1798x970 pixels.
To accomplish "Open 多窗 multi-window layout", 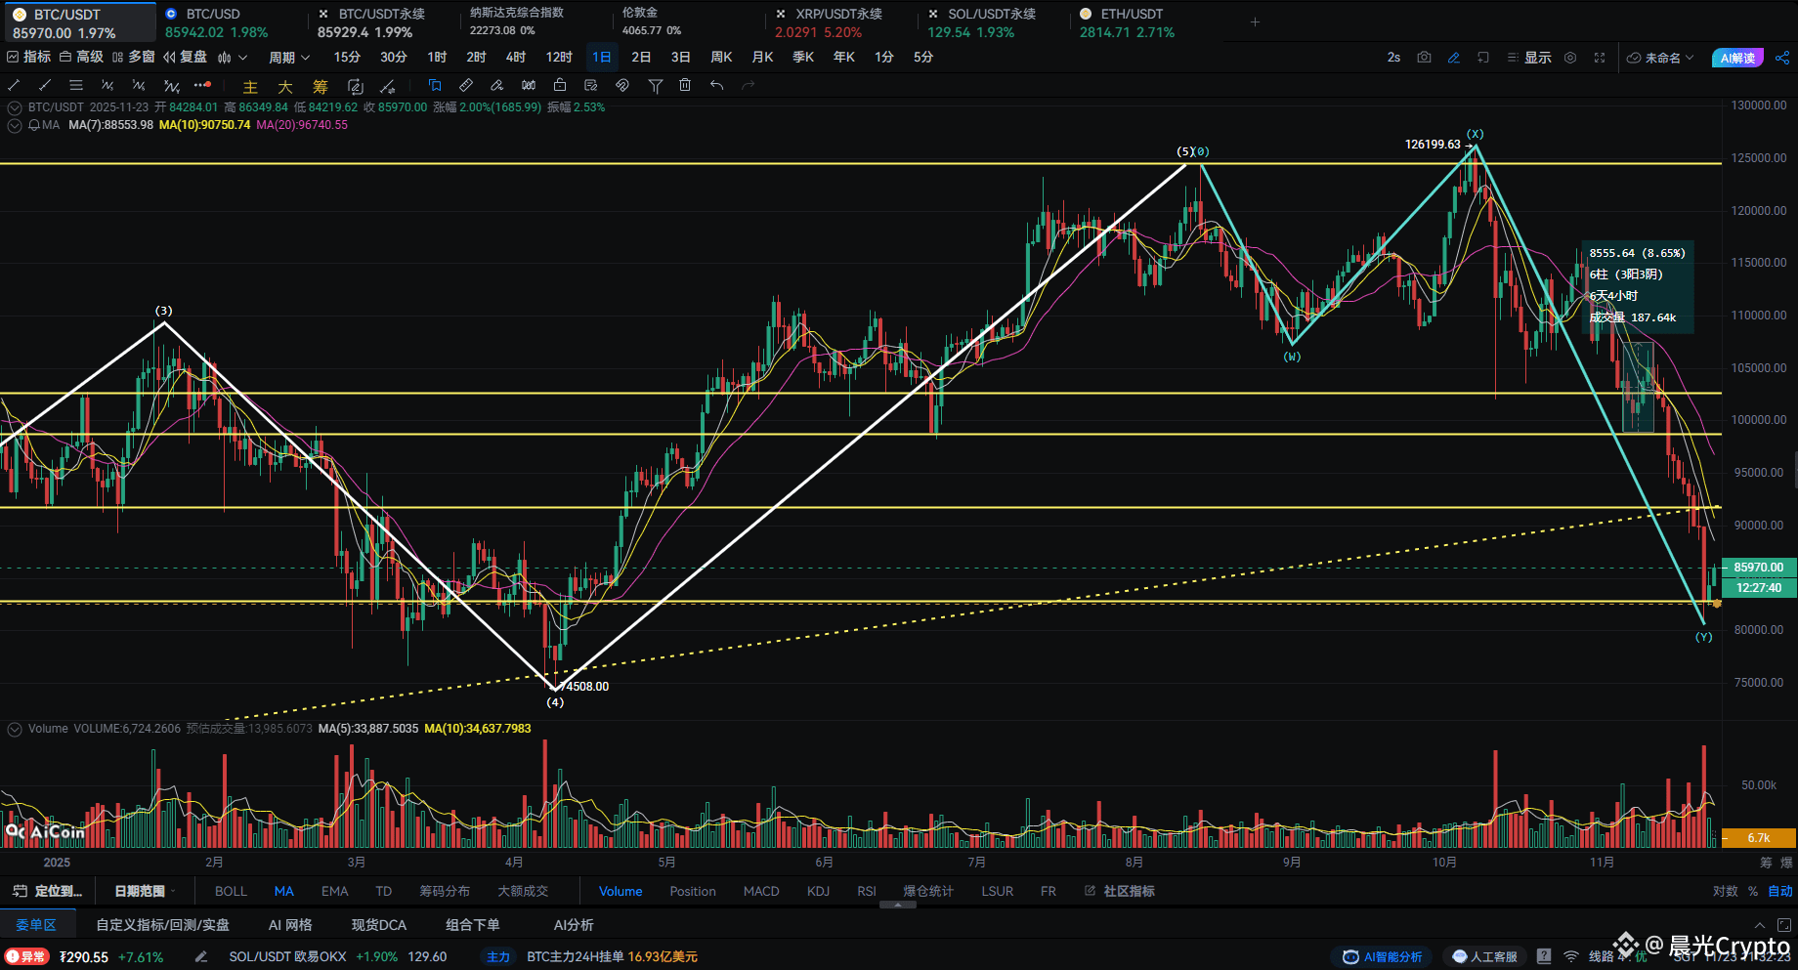I will [x=134, y=57].
